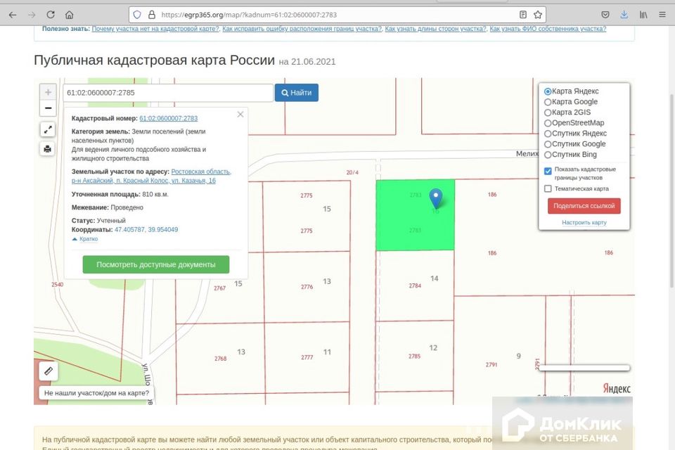Uncheck Показать кадастровые границы участков
The width and height of the screenshot is (675, 450).
click(x=548, y=171)
